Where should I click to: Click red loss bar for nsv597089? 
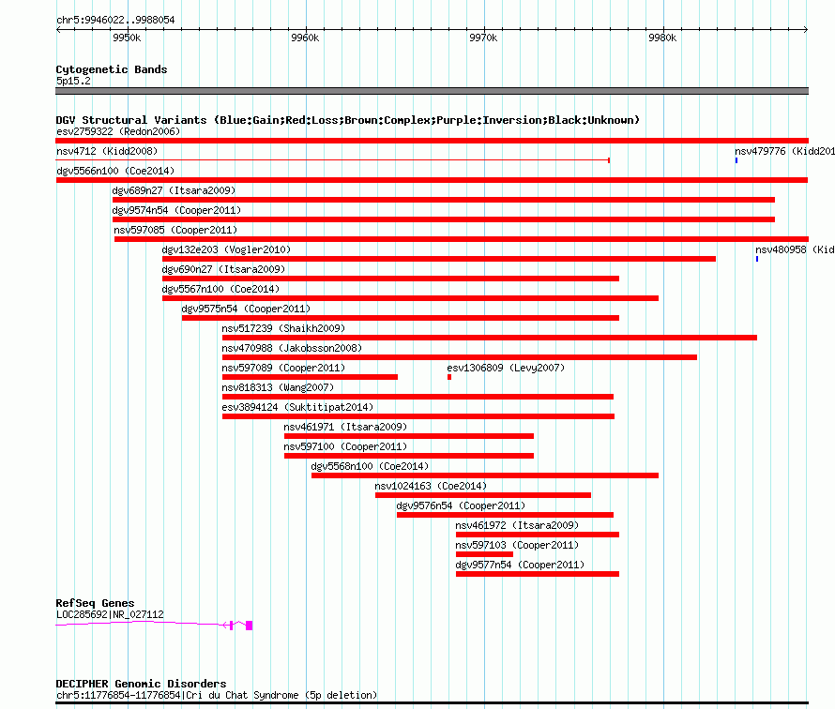point(310,377)
